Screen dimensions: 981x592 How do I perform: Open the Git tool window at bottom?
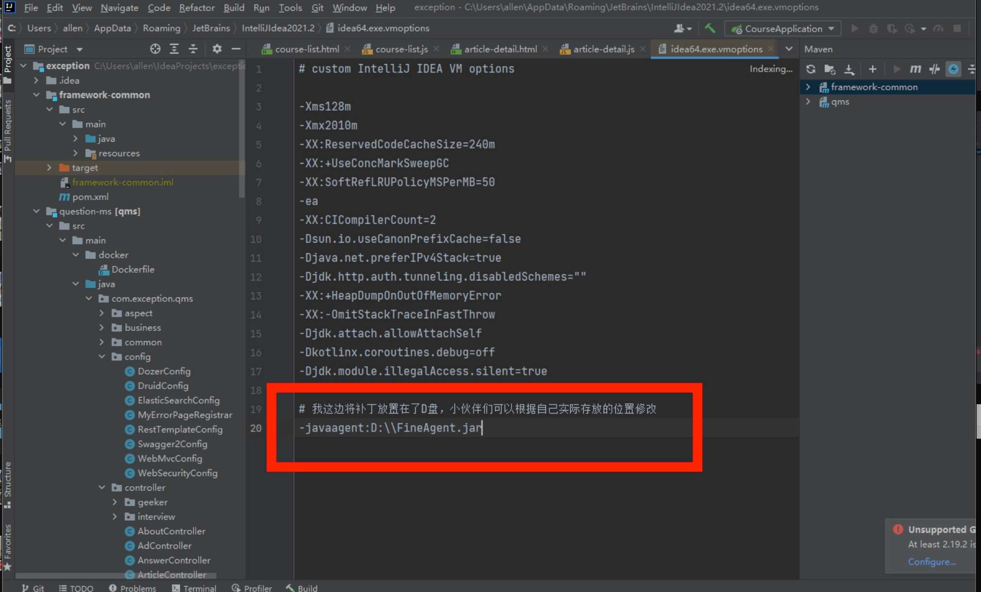coord(33,588)
